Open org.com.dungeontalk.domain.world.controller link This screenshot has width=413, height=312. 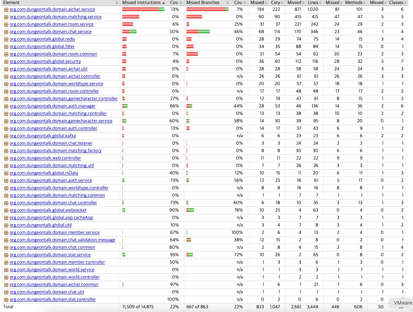(x=55, y=277)
